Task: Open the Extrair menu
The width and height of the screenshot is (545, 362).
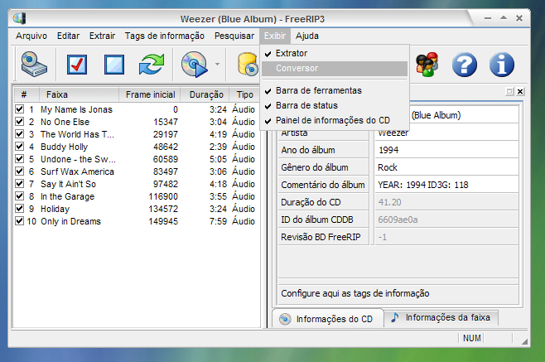Action: [x=102, y=36]
